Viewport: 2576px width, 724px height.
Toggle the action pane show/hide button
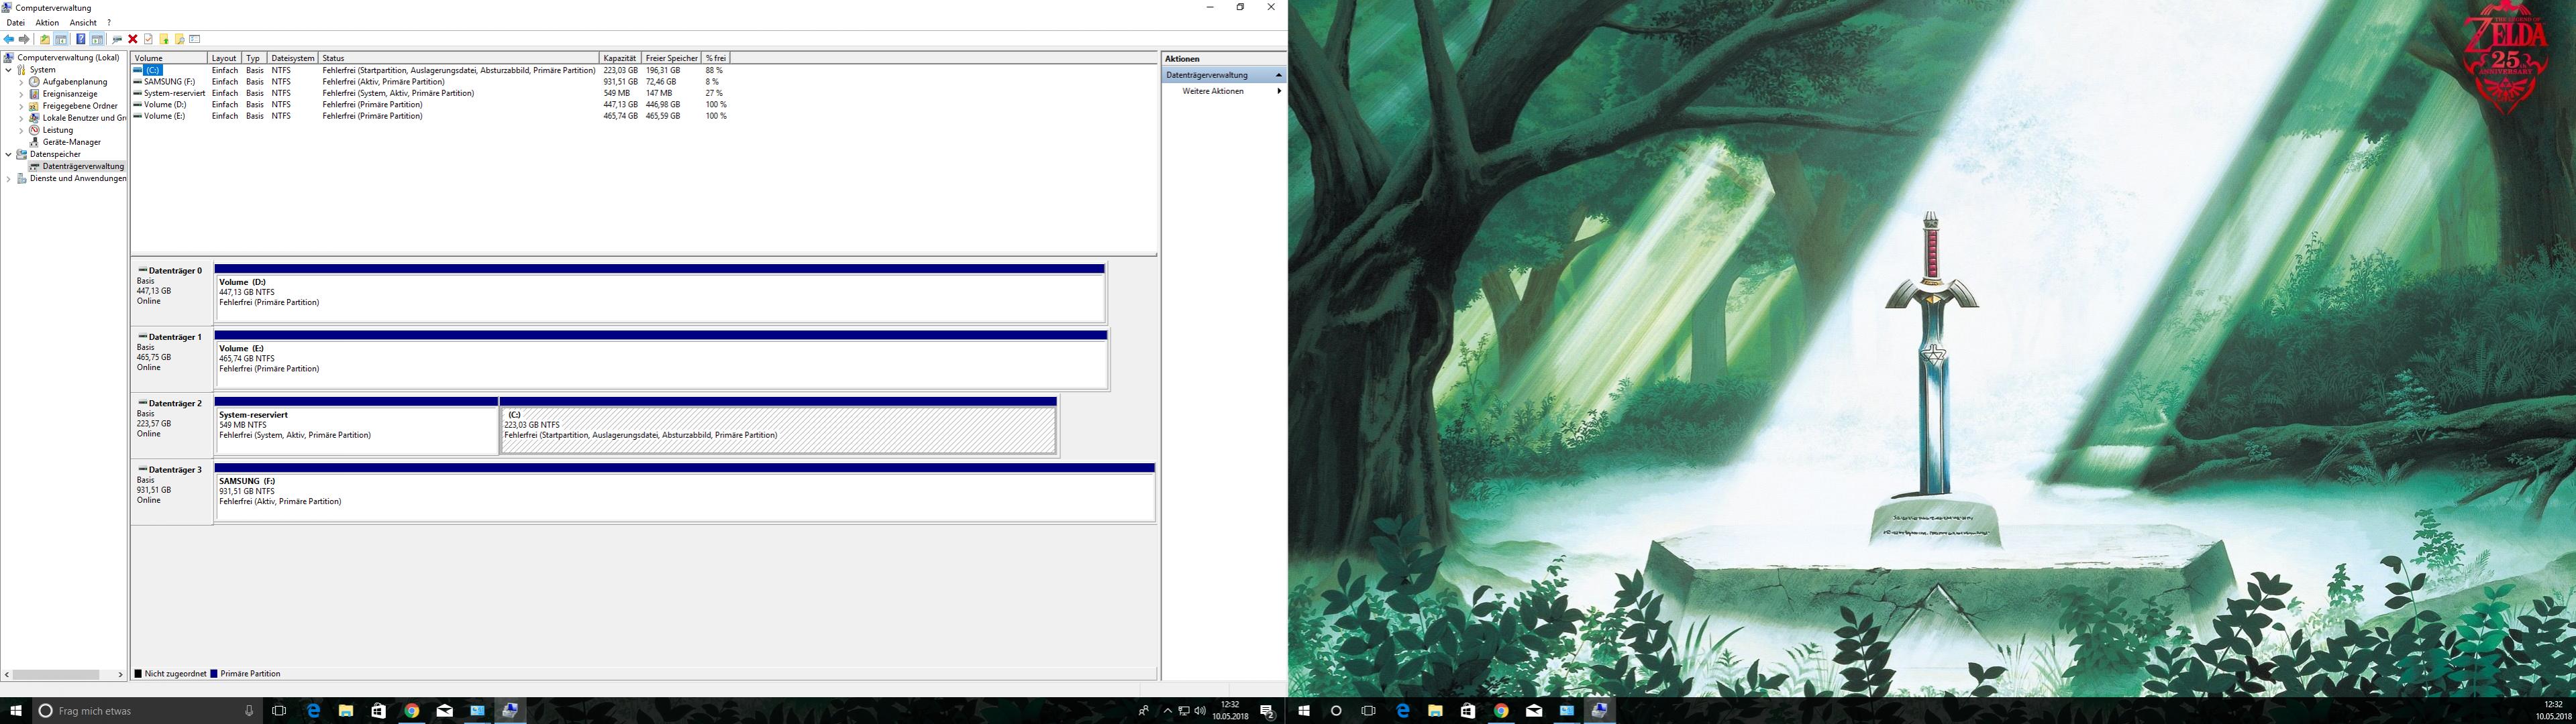coord(97,40)
